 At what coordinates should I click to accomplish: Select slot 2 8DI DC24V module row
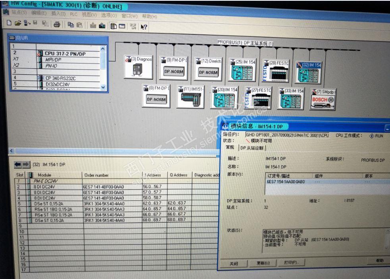(x=117, y=187)
